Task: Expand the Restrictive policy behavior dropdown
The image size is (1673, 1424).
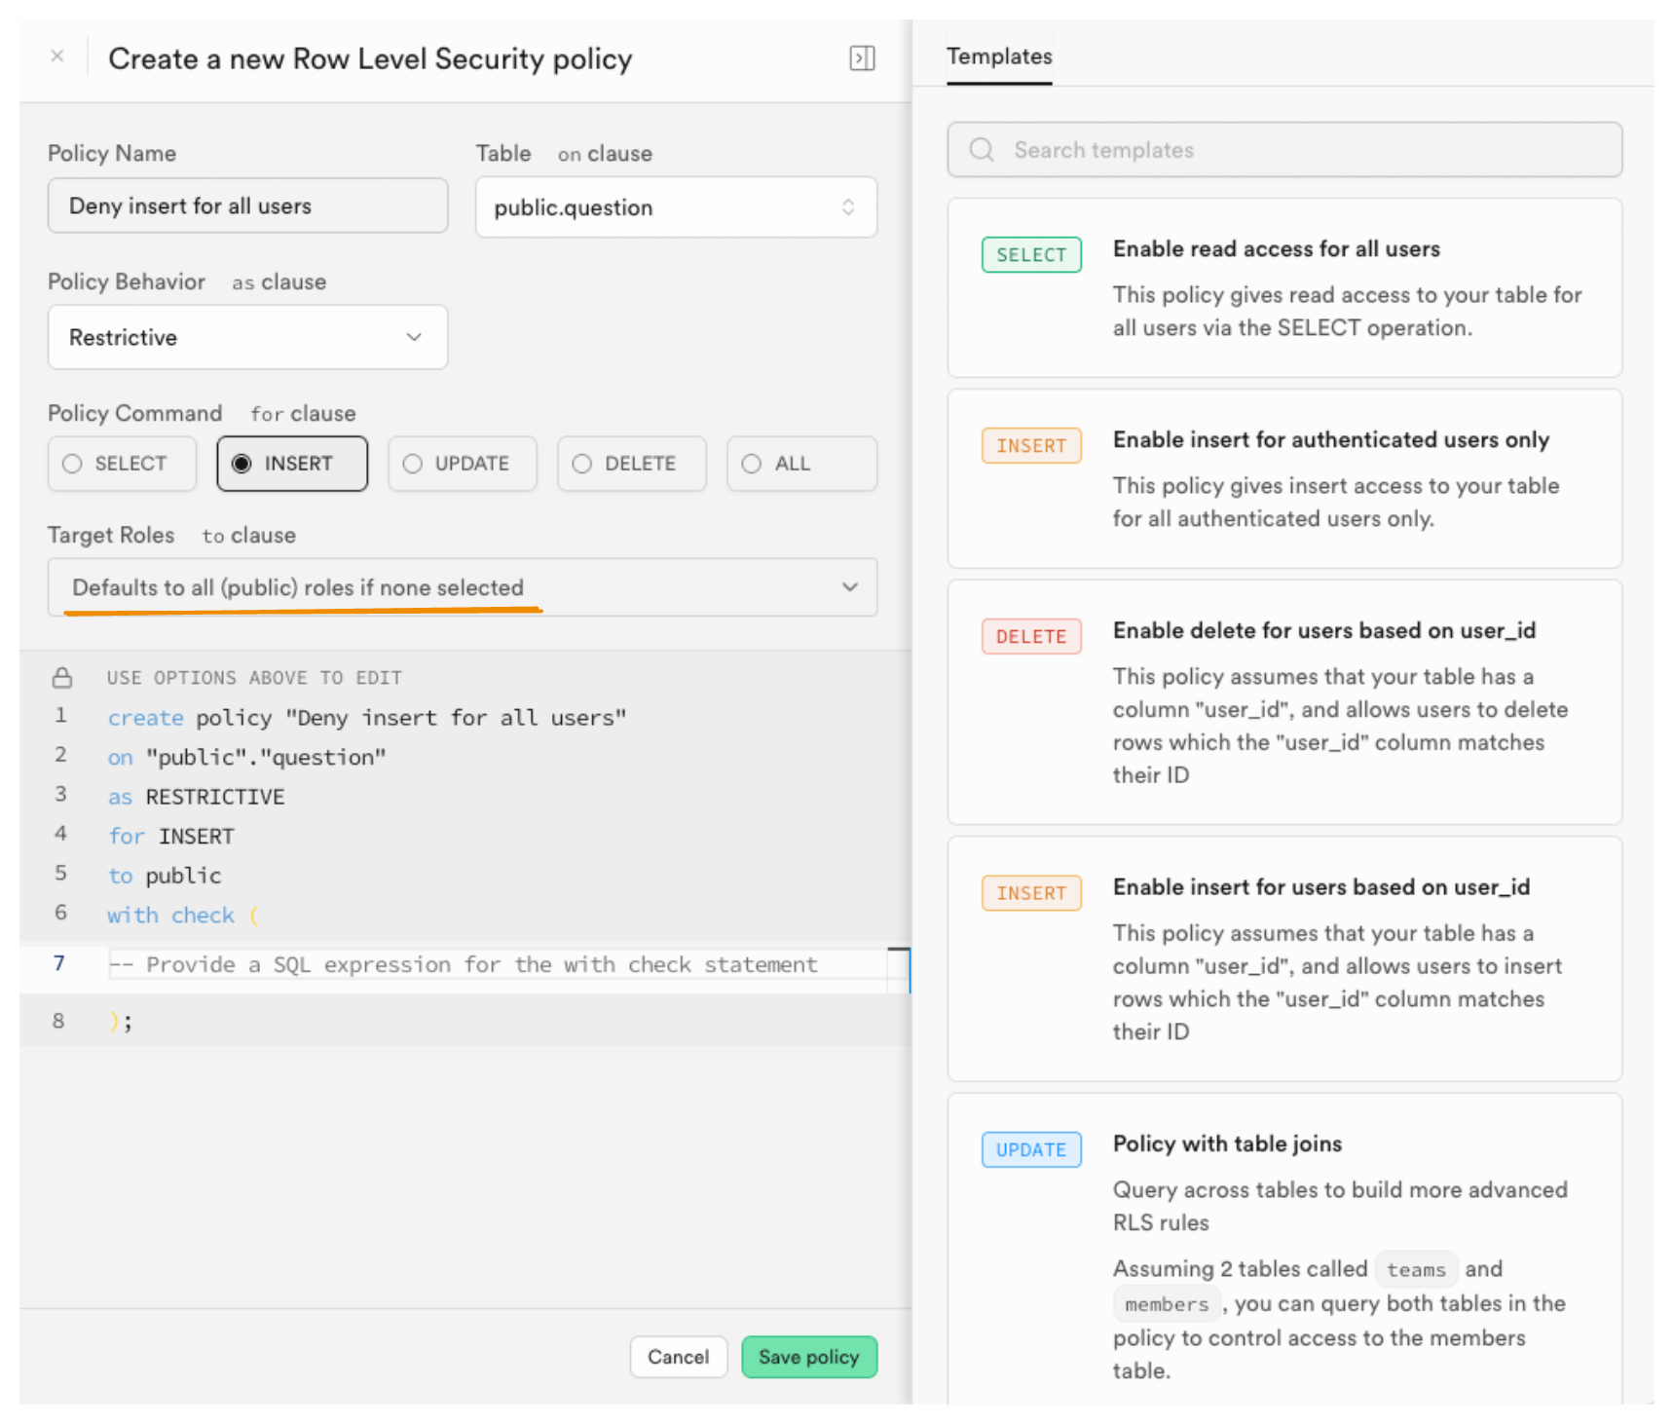Action: 247,338
